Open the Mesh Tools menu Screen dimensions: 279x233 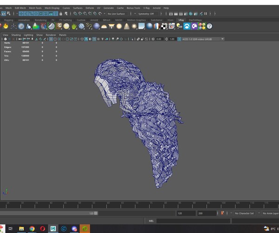click(35, 8)
